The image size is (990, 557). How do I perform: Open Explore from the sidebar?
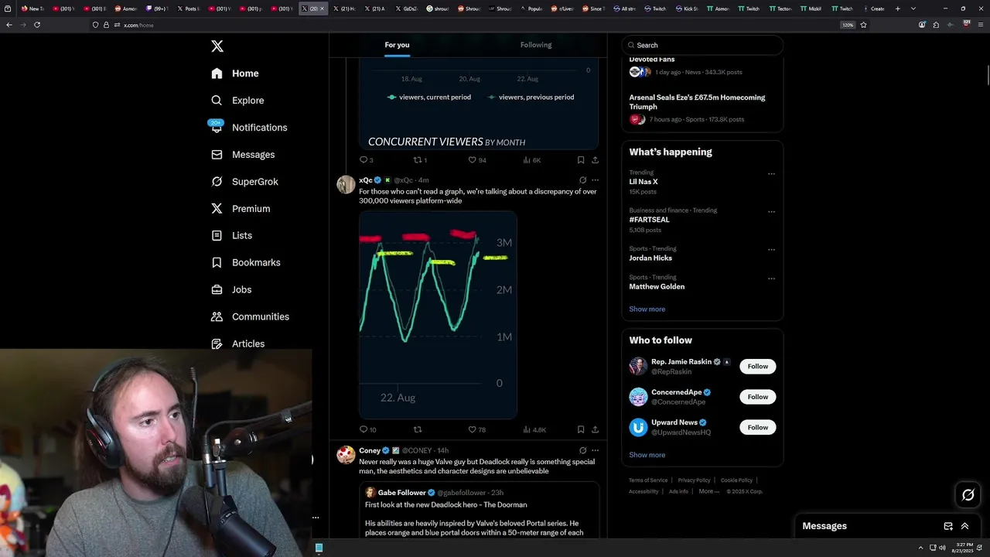point(237,101)
